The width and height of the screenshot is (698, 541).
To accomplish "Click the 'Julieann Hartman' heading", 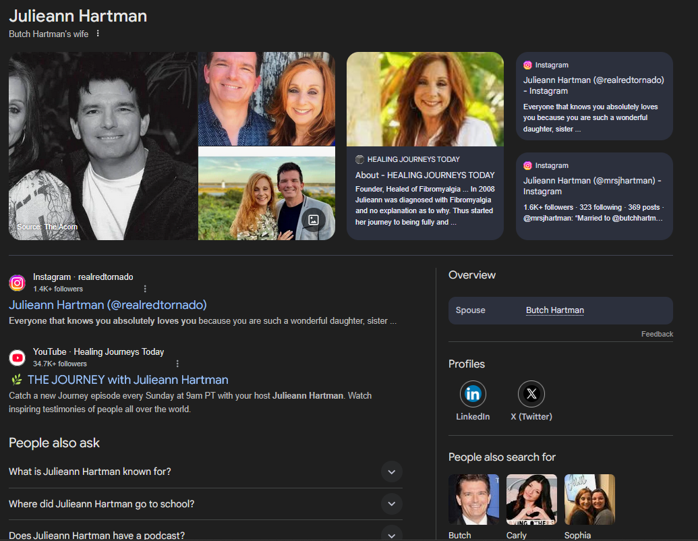I will [78, 16].
